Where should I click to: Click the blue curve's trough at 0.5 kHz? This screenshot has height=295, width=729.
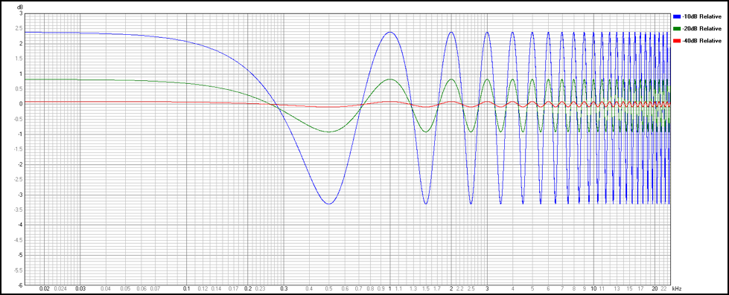328,204
